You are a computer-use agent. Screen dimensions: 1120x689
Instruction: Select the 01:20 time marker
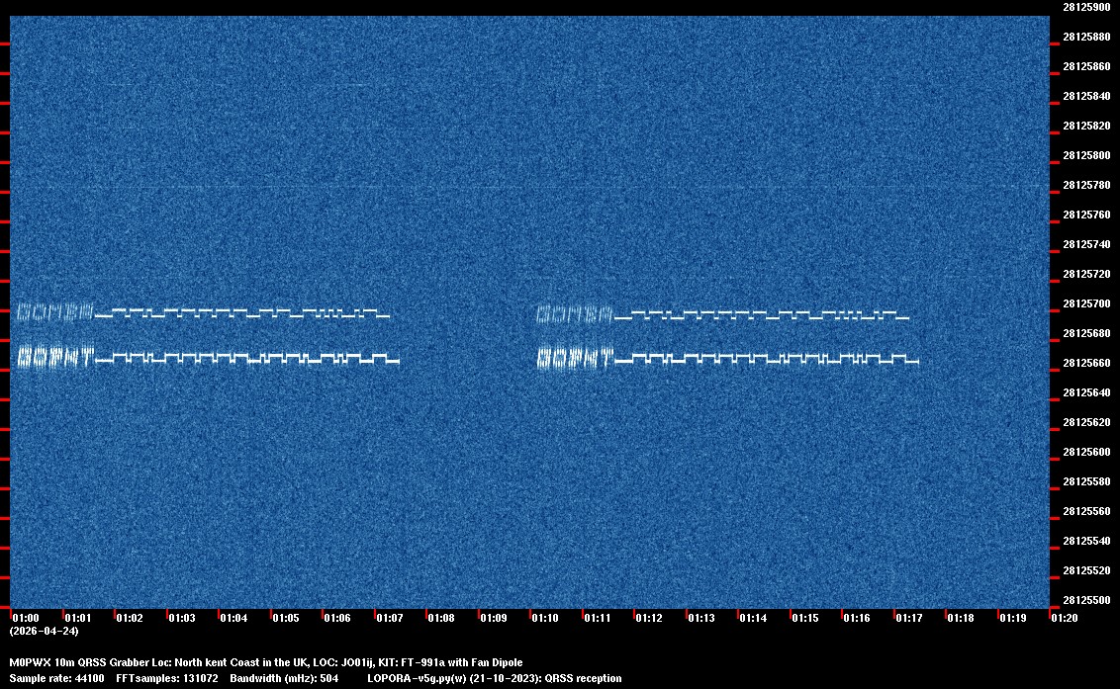pos(1065,618)
